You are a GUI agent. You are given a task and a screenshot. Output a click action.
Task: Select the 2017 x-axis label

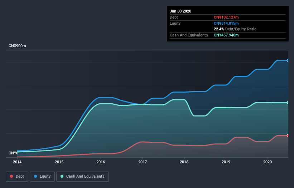coord(143,162)
